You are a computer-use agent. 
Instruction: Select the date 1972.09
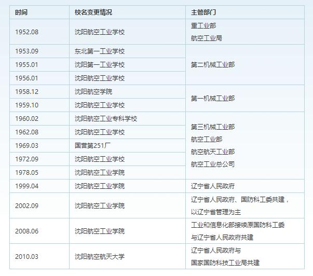pos(27,159)
